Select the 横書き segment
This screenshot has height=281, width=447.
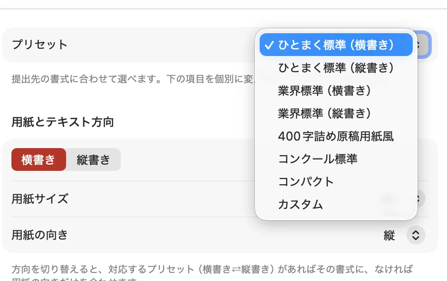pyautogui.click(x=39, y=159)
